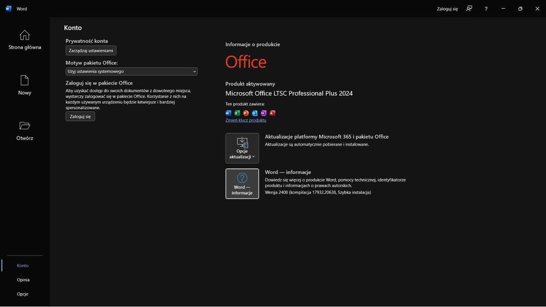Click Zarządzaj ustawieniami button

(x=91, y=50)
